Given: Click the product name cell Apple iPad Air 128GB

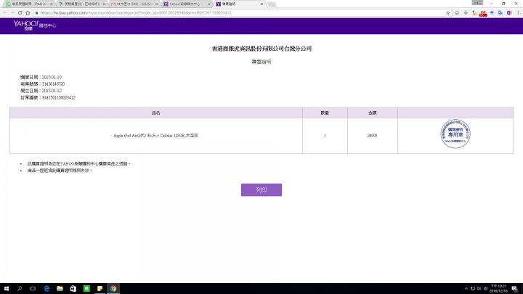Looking at the screenshot, I should click(x=155, y=136).
